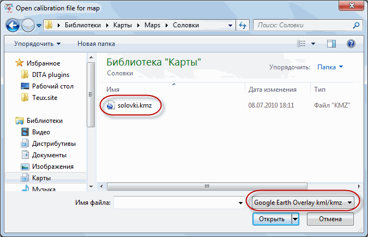This screenshot has width=368, height=237.
Task: Click Новая папка in toolbar
Action: click(95, 44)
